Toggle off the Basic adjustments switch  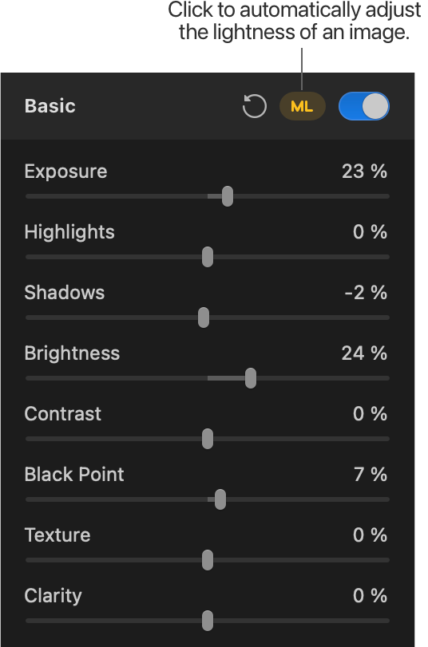click(x=363, y=106)
